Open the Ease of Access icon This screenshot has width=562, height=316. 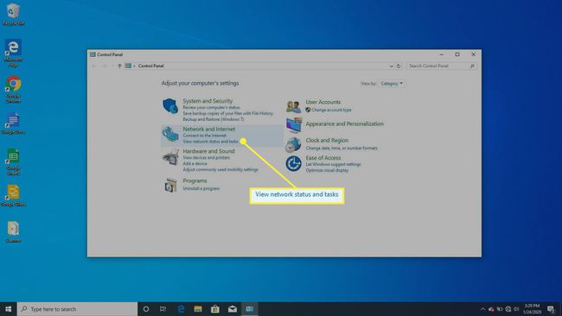(x=294, y=163)
